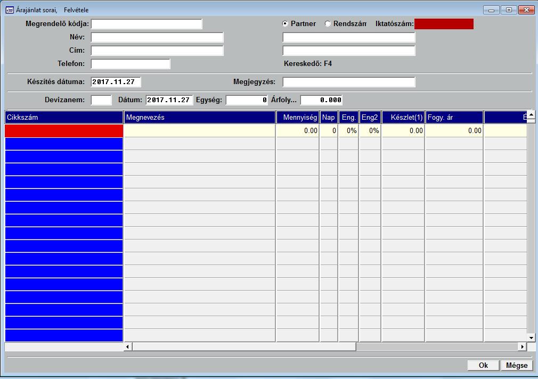Click the red Iktatószám field
Viewport: 538px width, 379px height.
point(444,24)
